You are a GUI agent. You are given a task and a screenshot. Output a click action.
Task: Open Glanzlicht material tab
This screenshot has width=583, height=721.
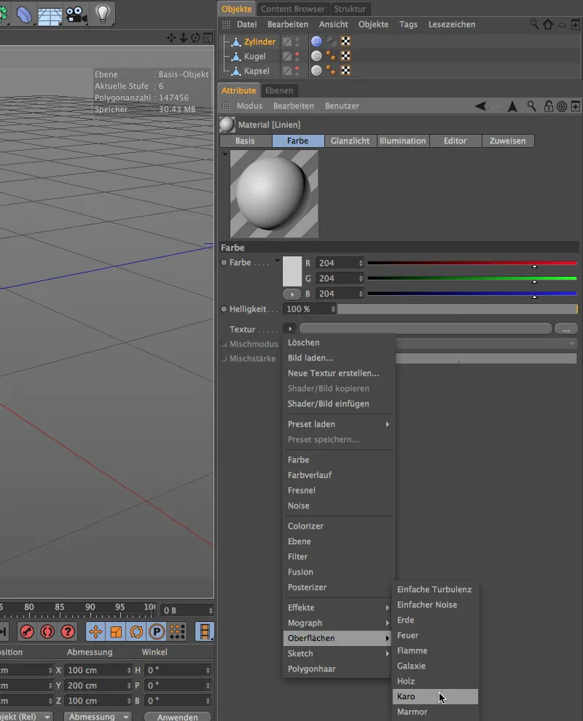coord(351,141)
